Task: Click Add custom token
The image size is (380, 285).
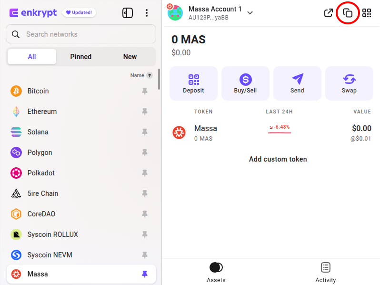Action: click(278, 159)
